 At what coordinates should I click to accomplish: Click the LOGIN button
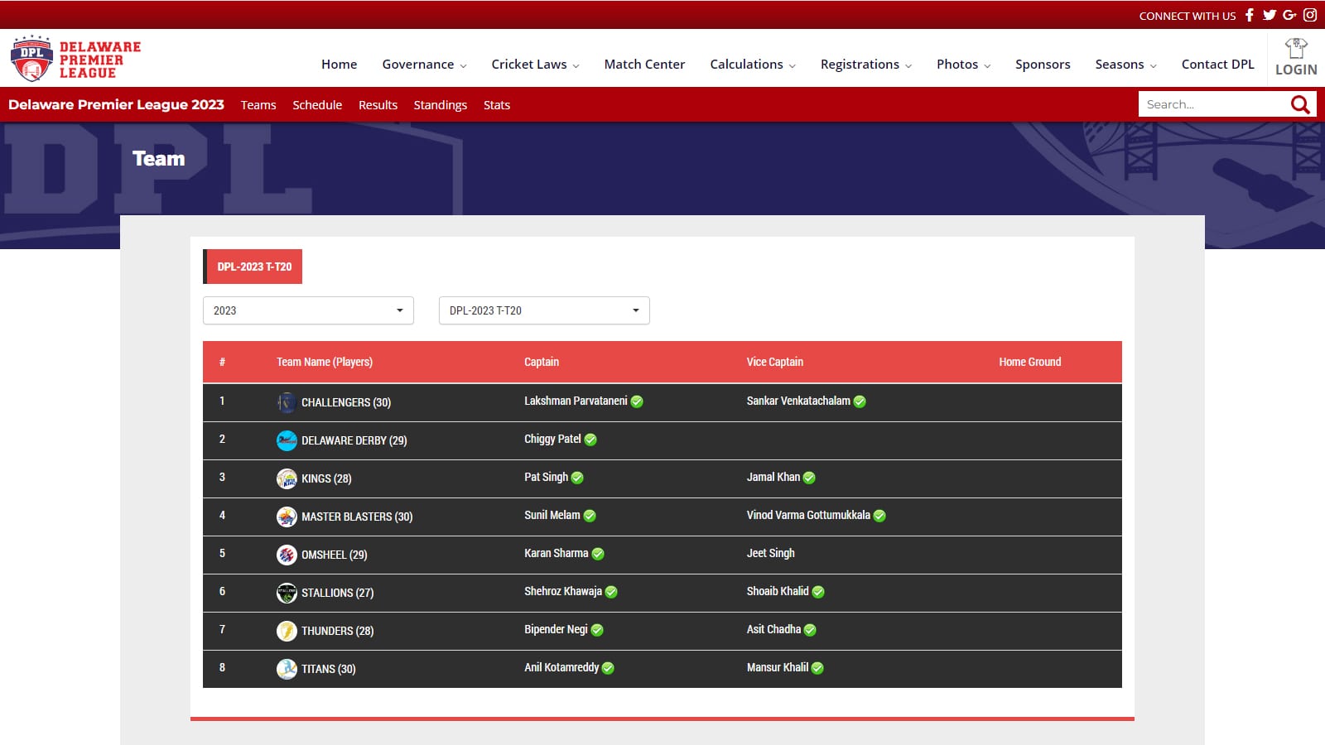(x=1296, y=58)
